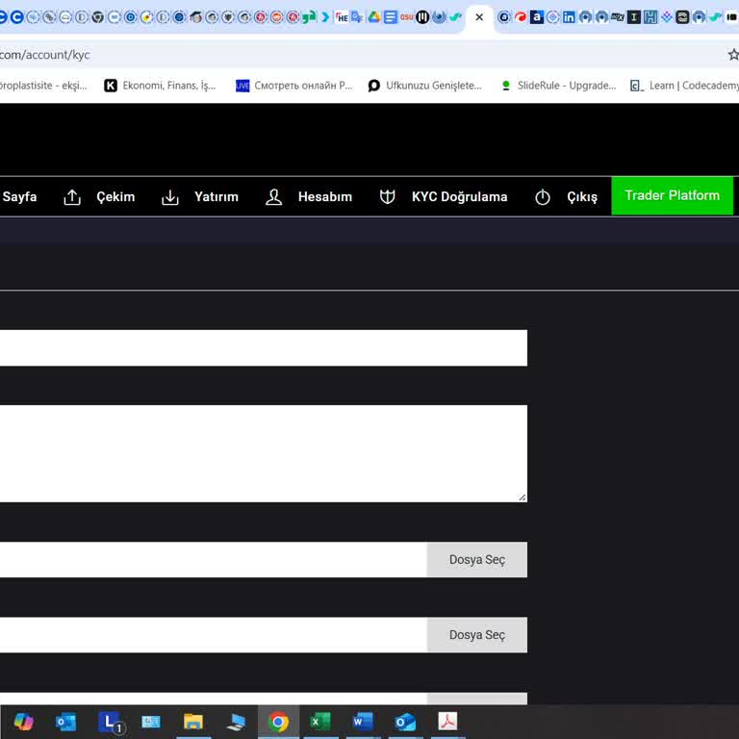Open the blue 'L' app with badge
739x739 pixels.
[x=111, y=722]
